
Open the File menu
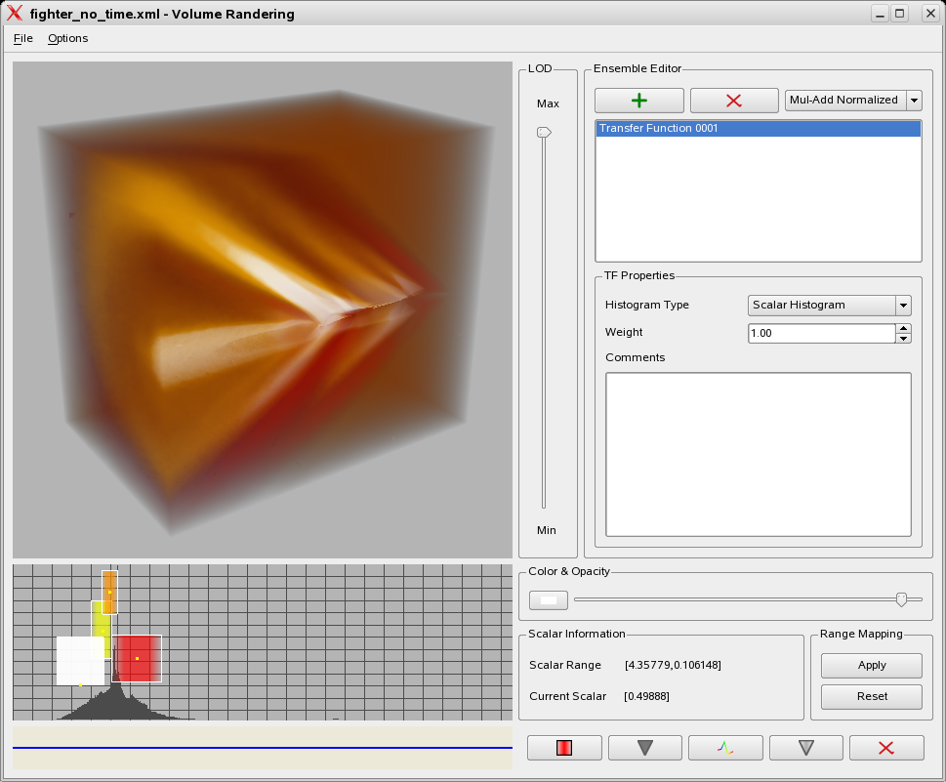[22, 38]
